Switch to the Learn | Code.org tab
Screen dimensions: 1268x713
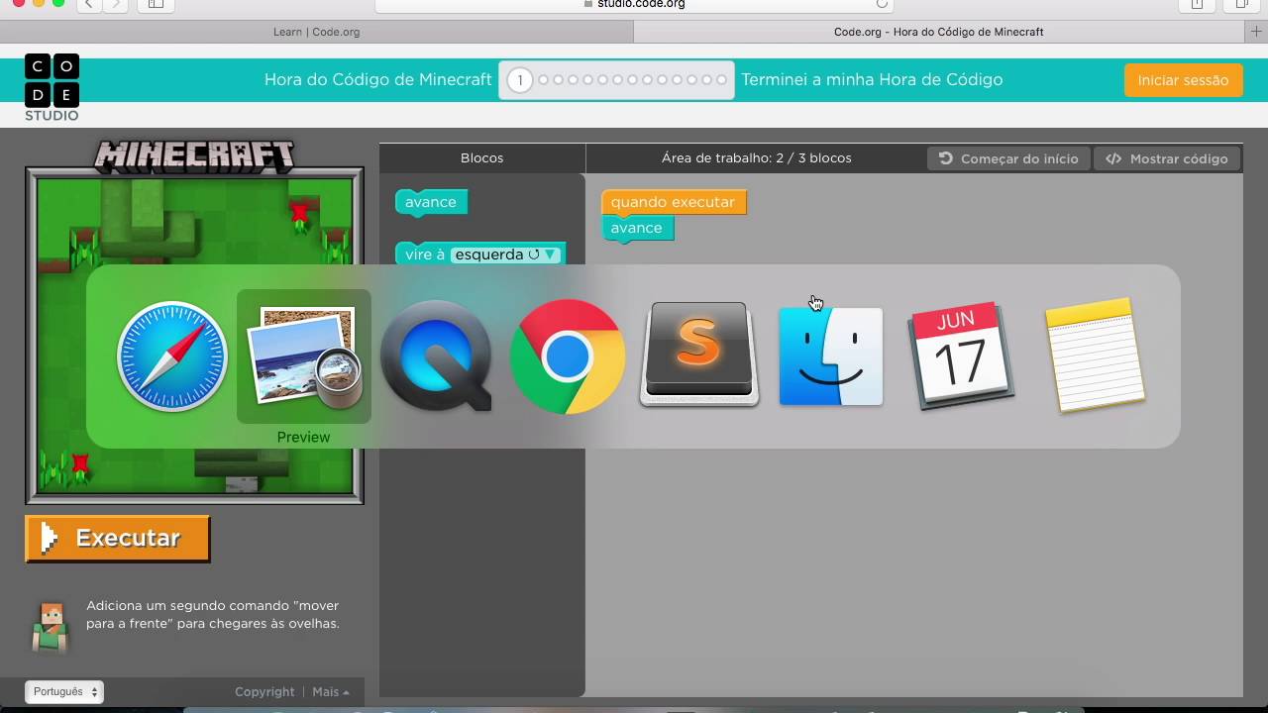click(316, 32)
